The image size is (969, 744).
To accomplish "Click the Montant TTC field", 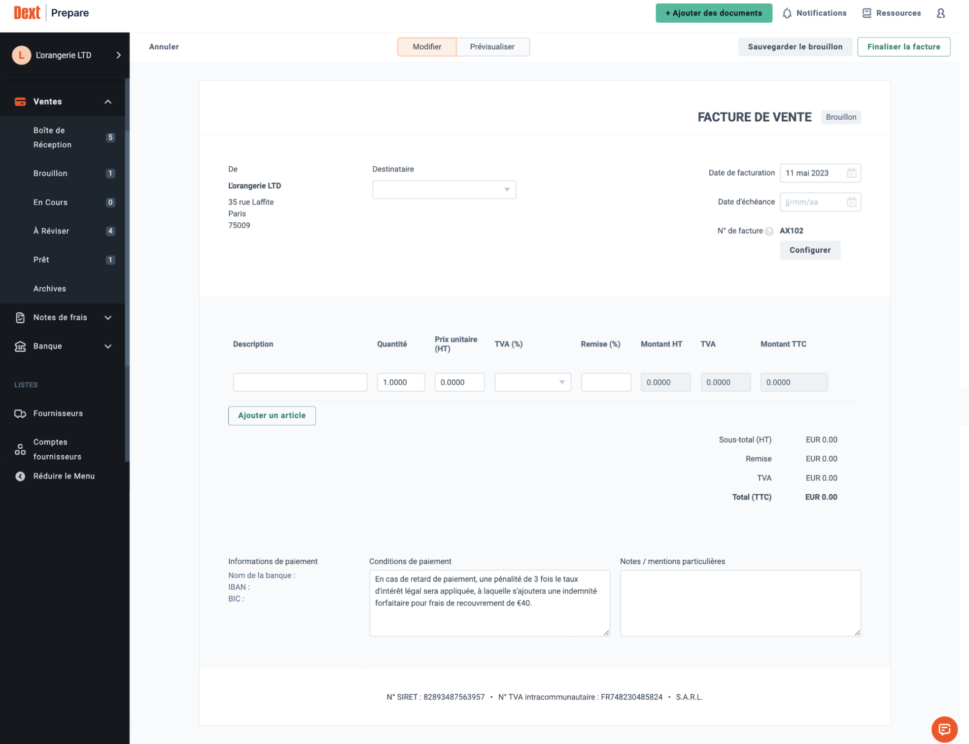I will coord(794,382).
